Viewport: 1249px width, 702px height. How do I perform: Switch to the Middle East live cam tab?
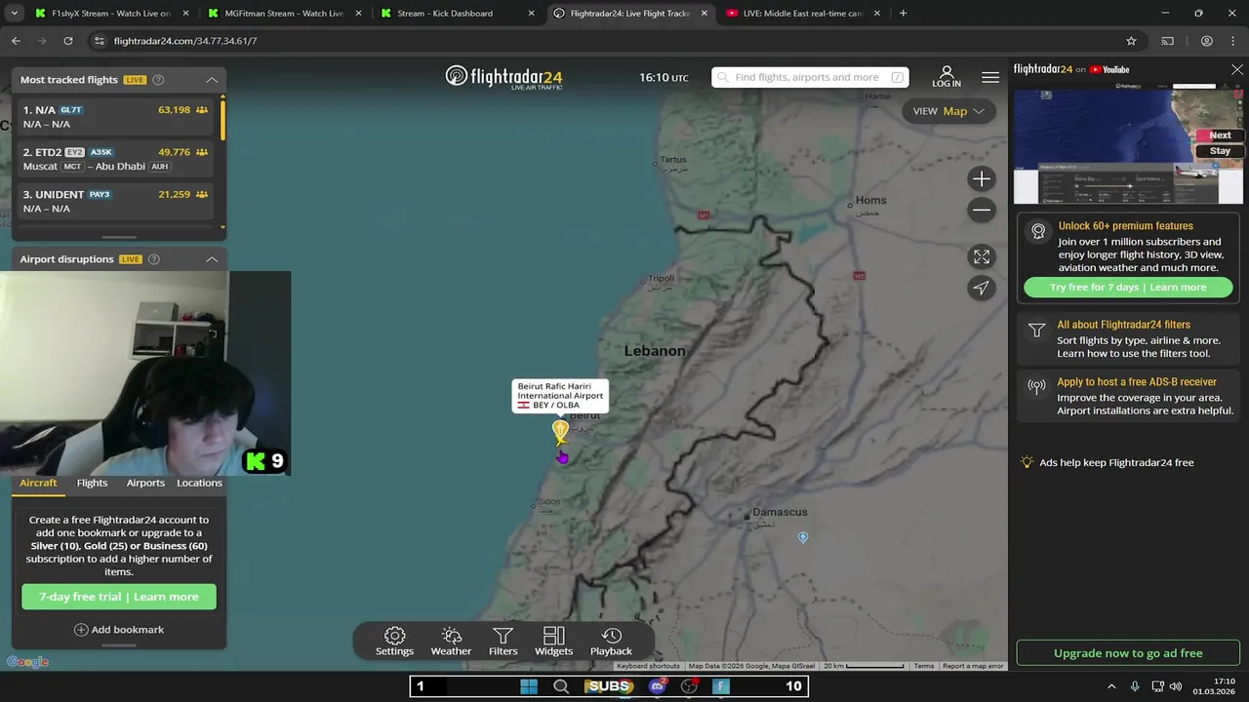click(x=802, y=14)
